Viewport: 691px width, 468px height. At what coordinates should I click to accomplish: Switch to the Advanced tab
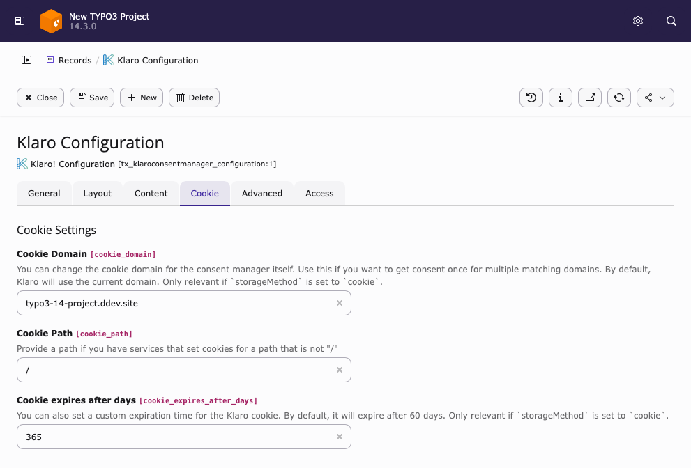pos(262,194)
